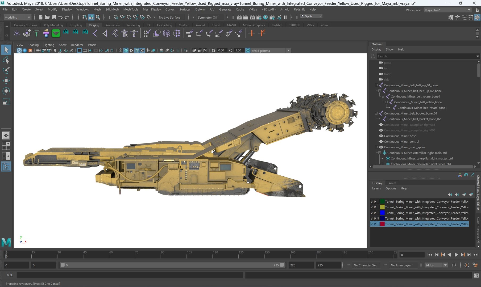Click the New Scene icon

pyautogui.click(x=40, y=17)
